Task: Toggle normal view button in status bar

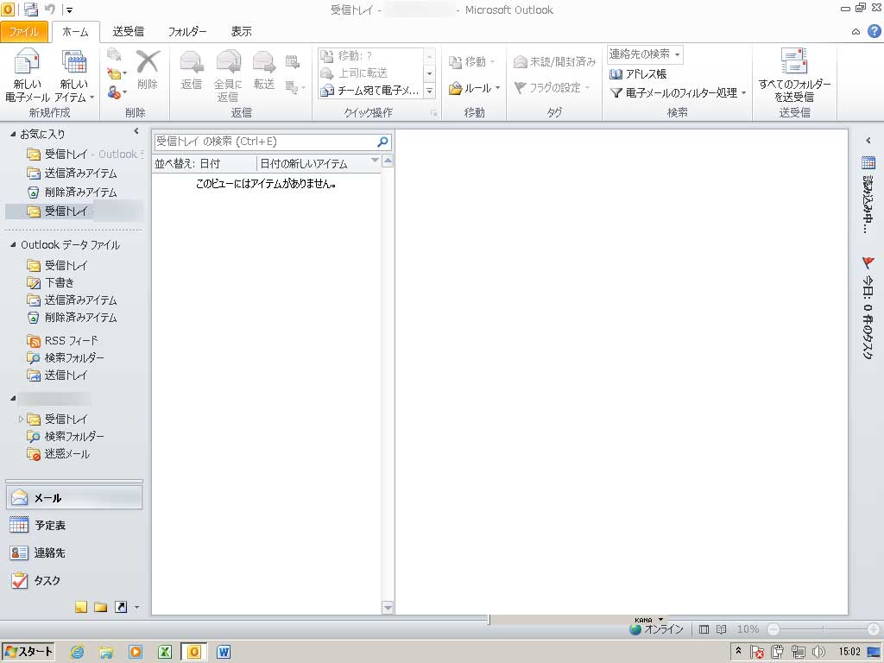Action: click(704, 629)
